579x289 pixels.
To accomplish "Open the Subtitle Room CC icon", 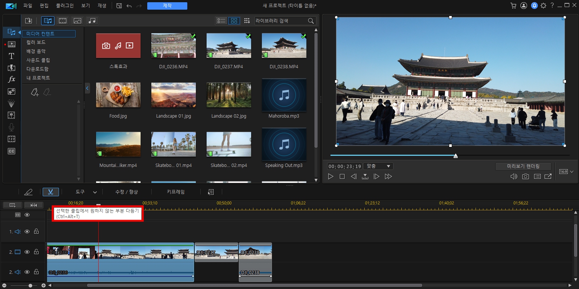I will (x=11, y=151).
